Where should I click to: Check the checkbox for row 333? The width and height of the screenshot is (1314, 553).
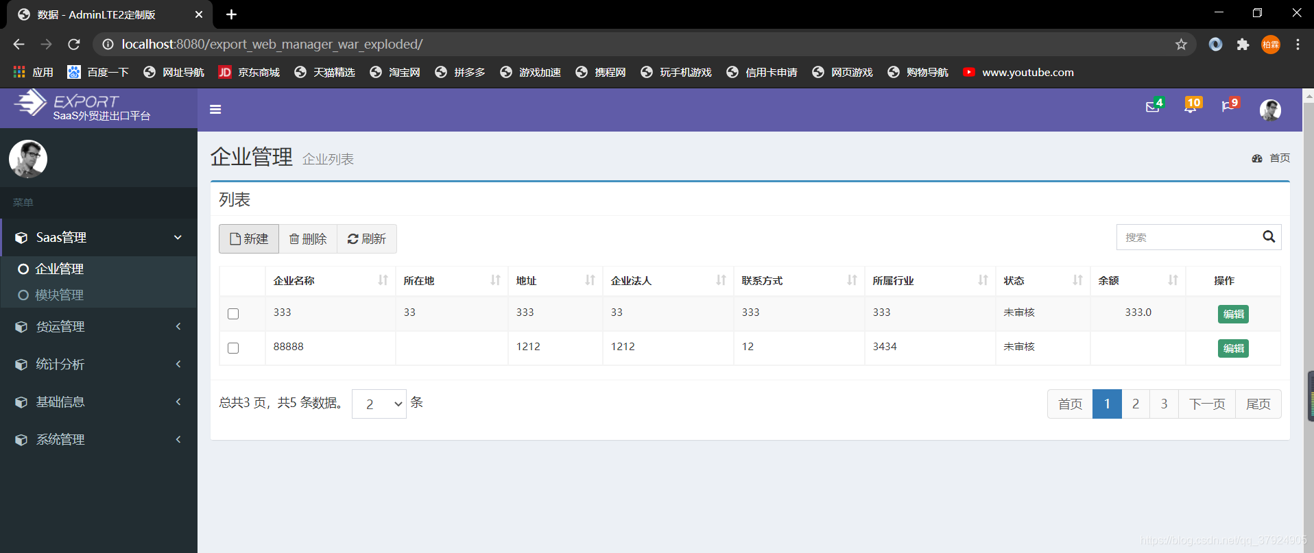(x=233, y=314)
